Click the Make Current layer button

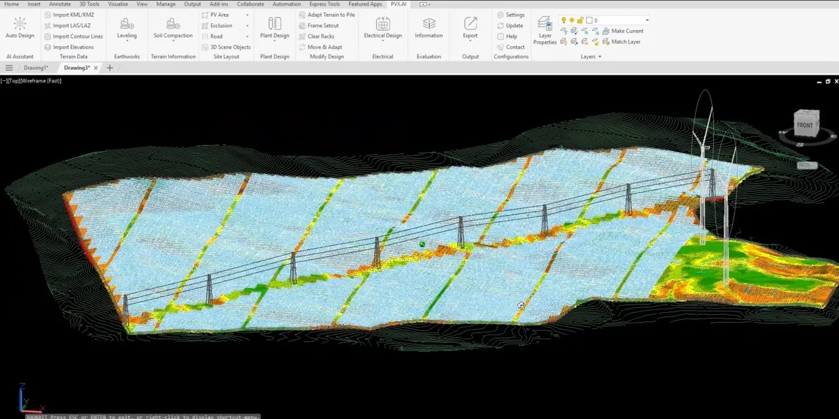(622, 31)
